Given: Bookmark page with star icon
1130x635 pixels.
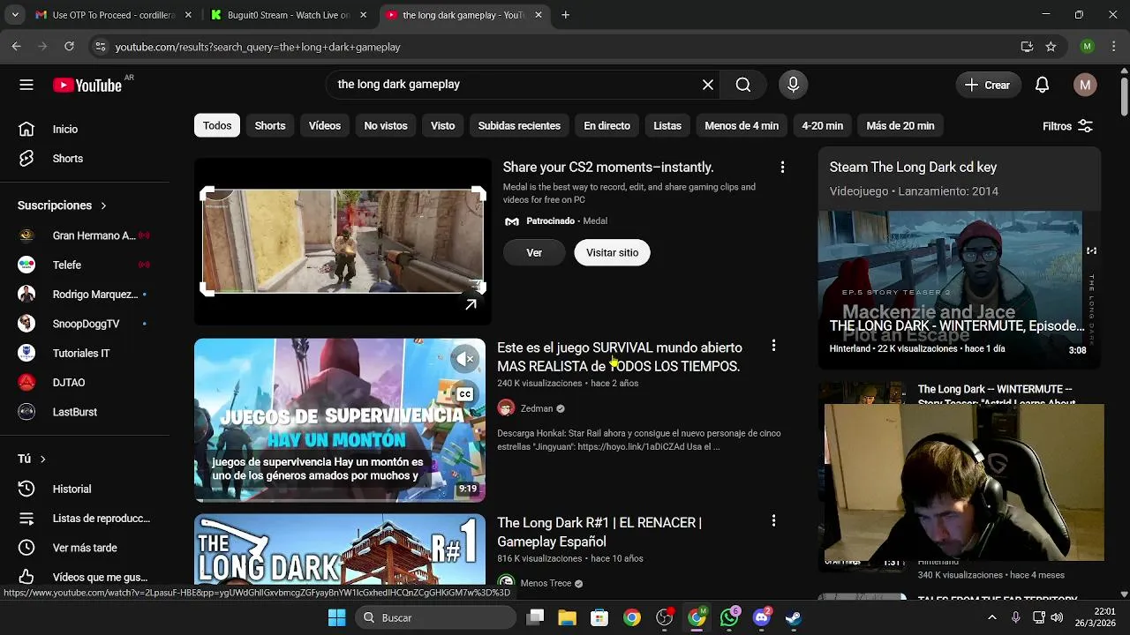Looking at the screenshot, I should tap(1051, 47).
